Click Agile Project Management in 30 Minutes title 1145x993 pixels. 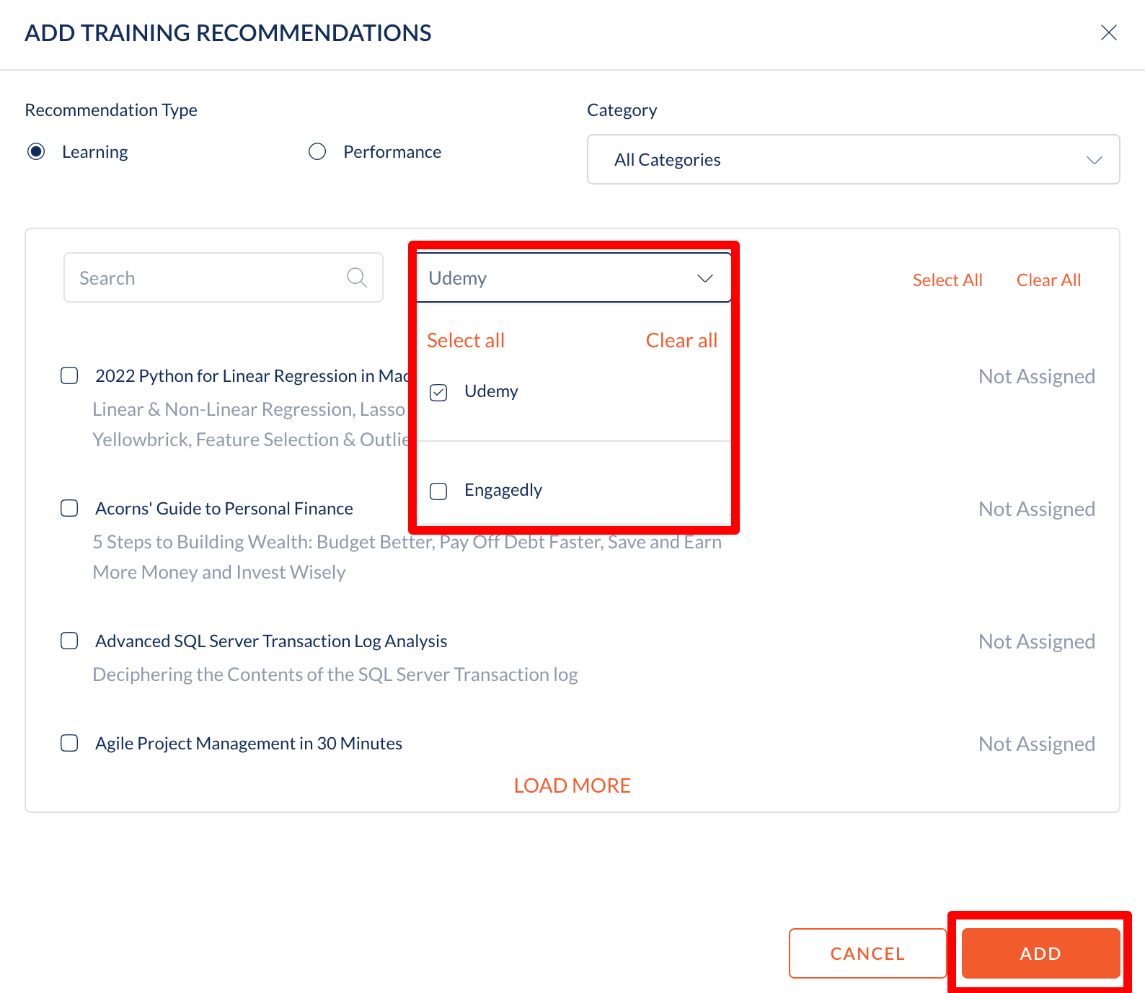tap(249, 743)
